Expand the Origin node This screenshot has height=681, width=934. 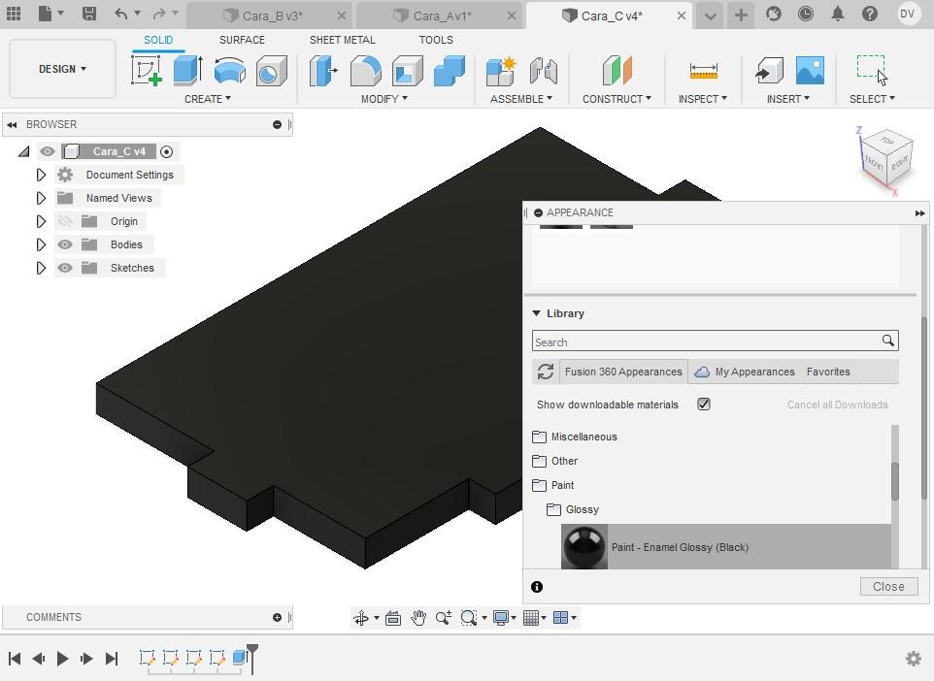pyautogui.click(x=41, y=221)
